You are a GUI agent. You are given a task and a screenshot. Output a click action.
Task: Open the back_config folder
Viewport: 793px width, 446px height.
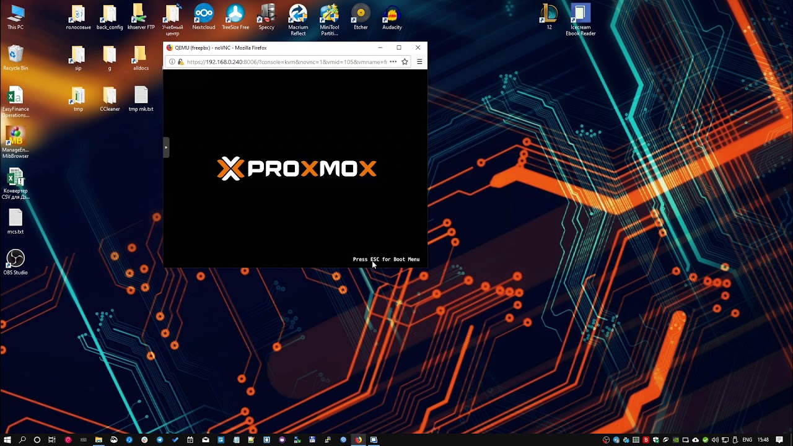tap(110, 18)
